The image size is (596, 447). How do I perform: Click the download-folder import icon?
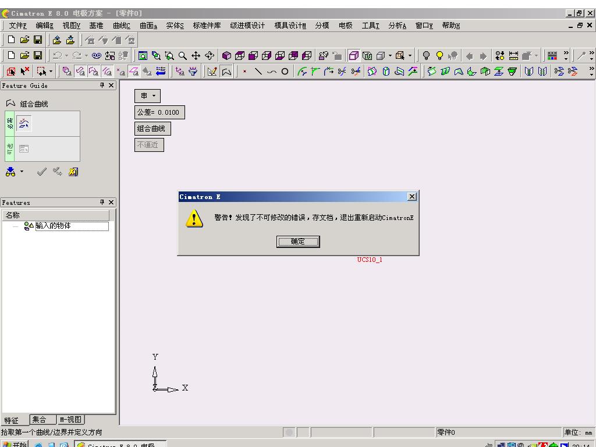pos(70,40)
